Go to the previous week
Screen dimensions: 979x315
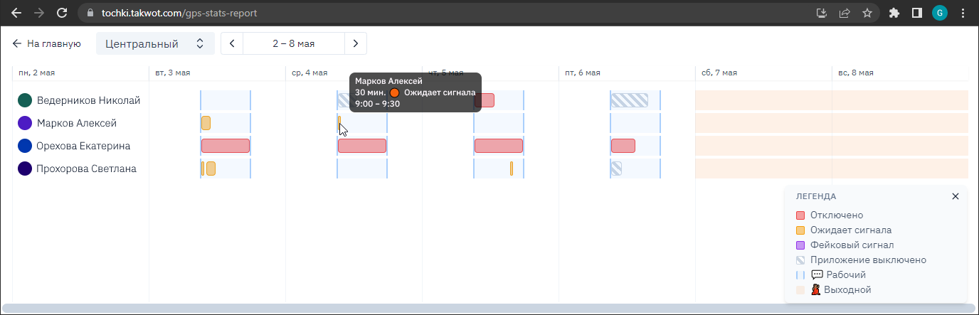pos(232,43)
